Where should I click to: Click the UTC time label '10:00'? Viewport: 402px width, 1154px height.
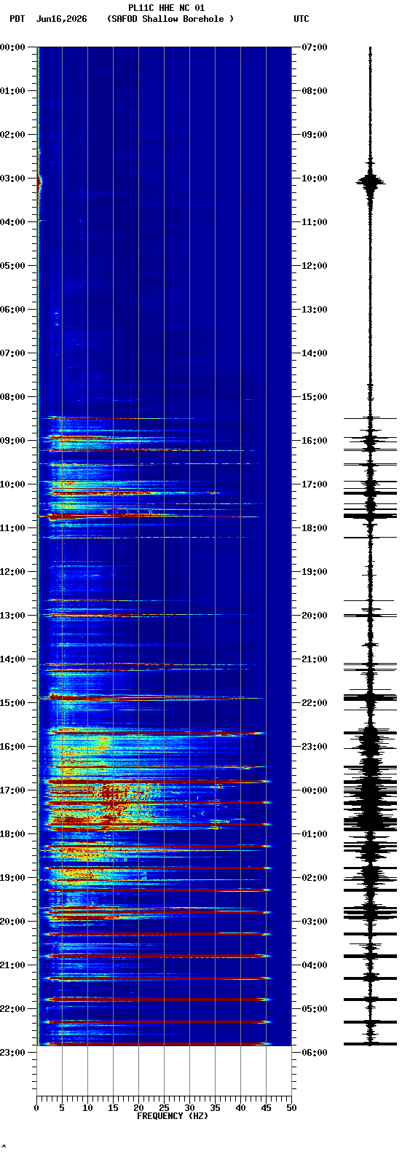[x=315, y=178]
